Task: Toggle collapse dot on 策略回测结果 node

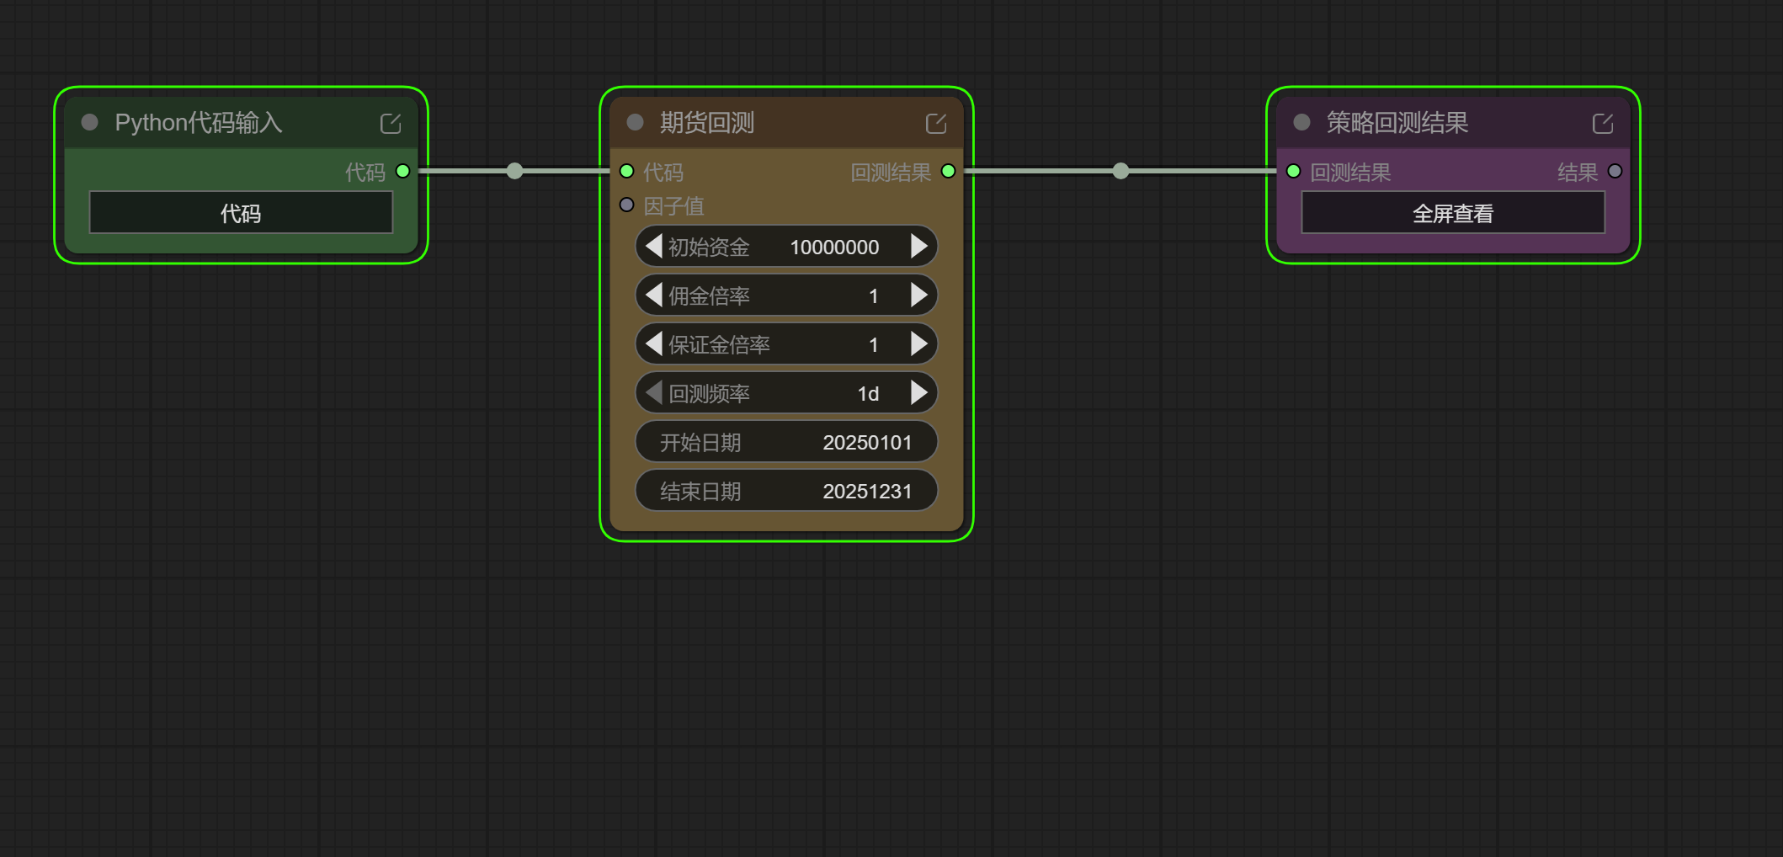Action: [1302, 123]
